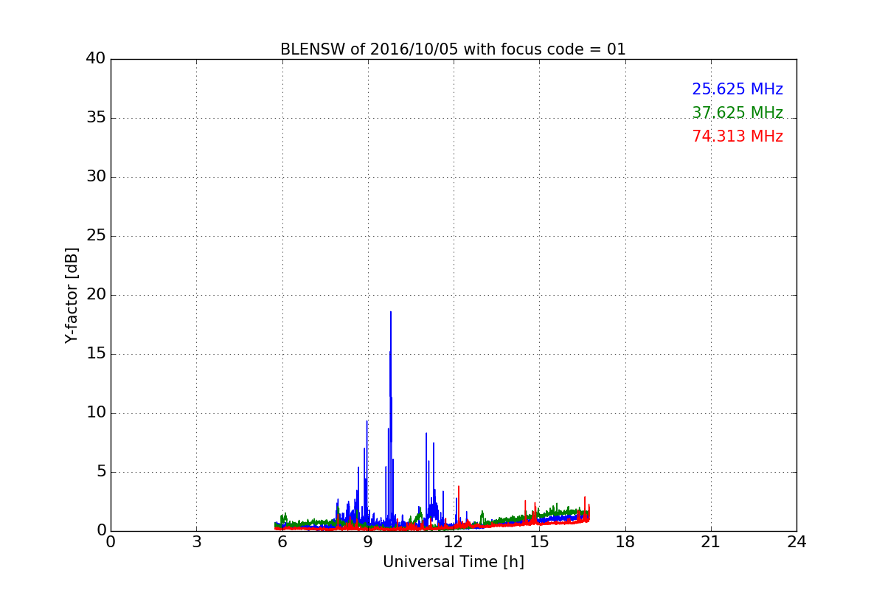This screenshot has height=590, width=885.
Task: Click x-axis tick label '18'
Action: click(625, 542)
